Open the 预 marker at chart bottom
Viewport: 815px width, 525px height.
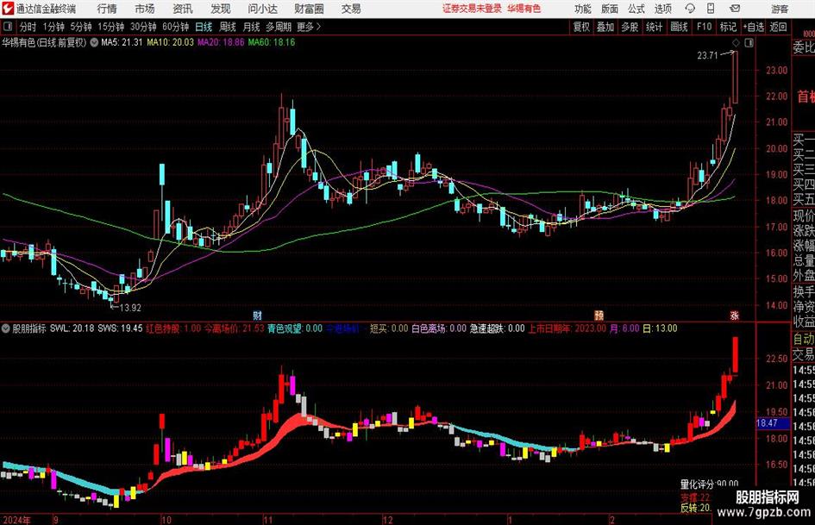coord(599,315)
